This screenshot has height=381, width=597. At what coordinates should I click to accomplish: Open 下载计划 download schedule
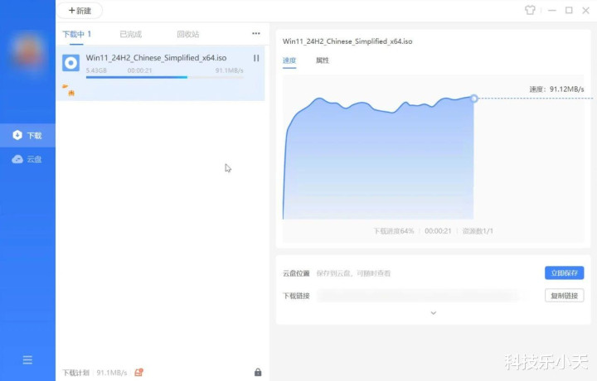pos(75,373)
